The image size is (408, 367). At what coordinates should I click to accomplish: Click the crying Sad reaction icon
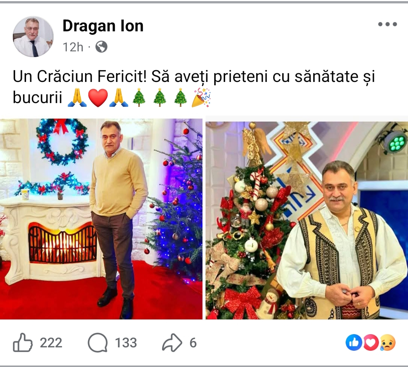point(388,342)
